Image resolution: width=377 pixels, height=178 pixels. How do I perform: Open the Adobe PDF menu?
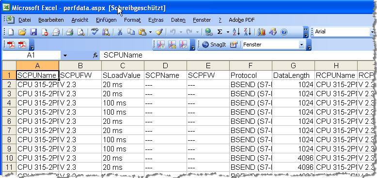point(241,20)
